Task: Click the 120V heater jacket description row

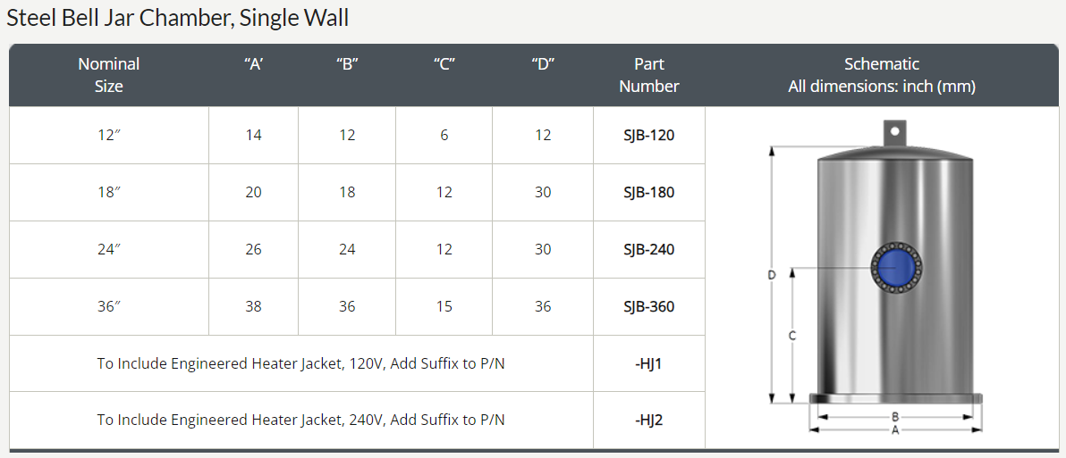Action: 301,363
